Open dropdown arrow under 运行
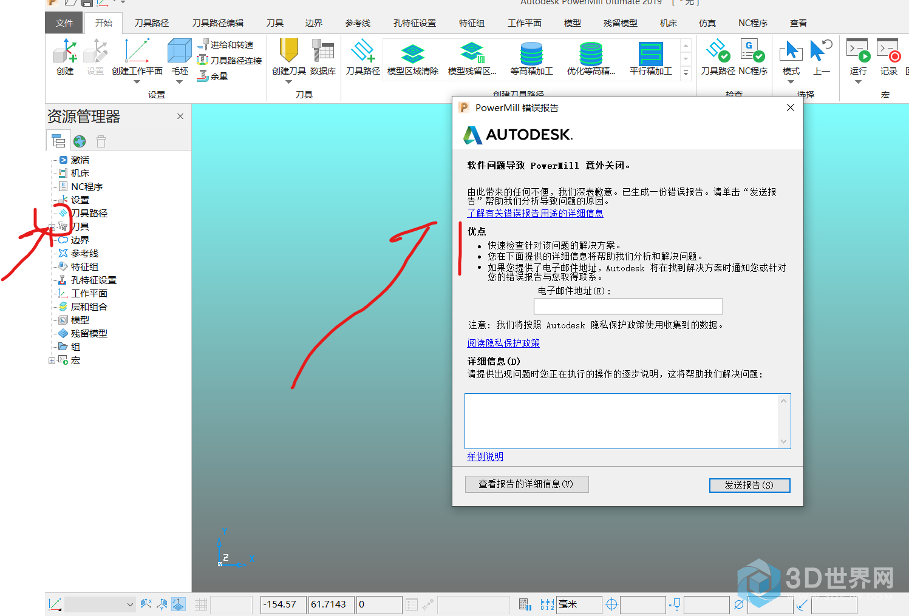Screen dimensions: 909x616 858,82
